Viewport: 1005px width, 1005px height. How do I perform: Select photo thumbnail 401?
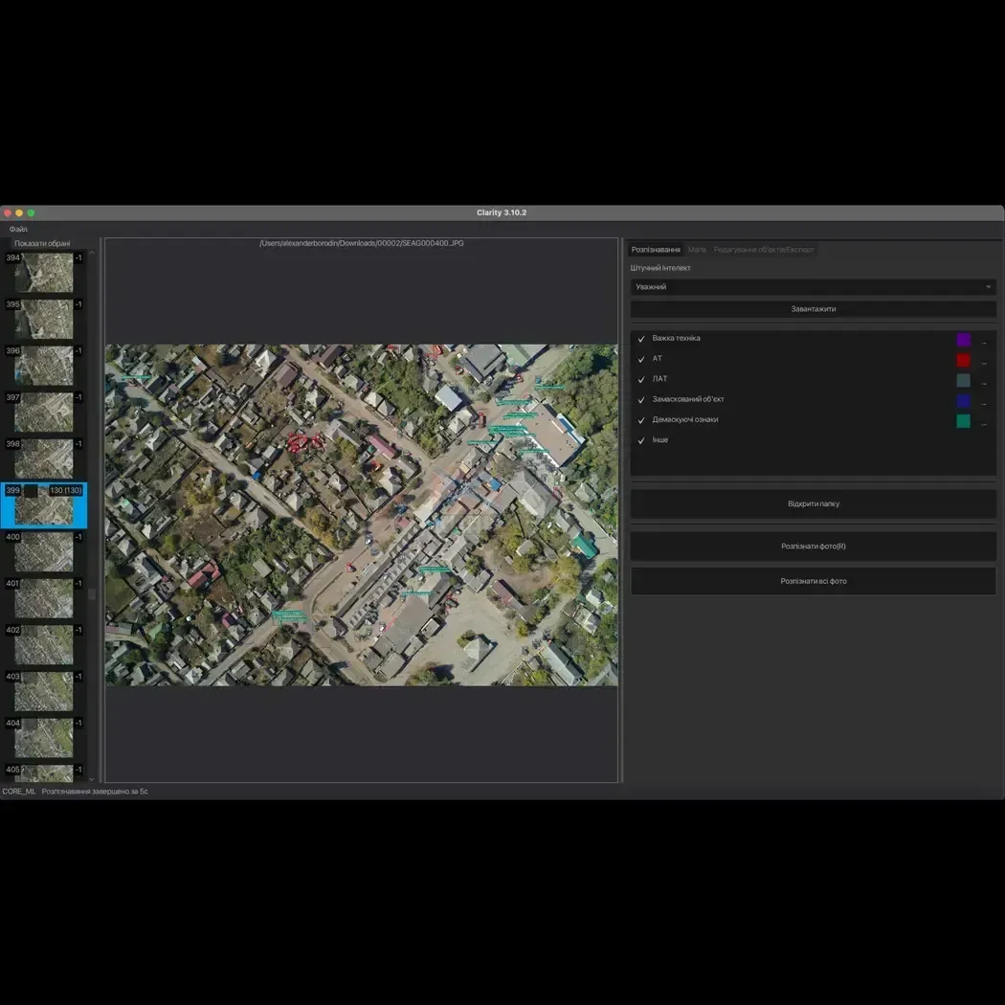coord(44,598)
